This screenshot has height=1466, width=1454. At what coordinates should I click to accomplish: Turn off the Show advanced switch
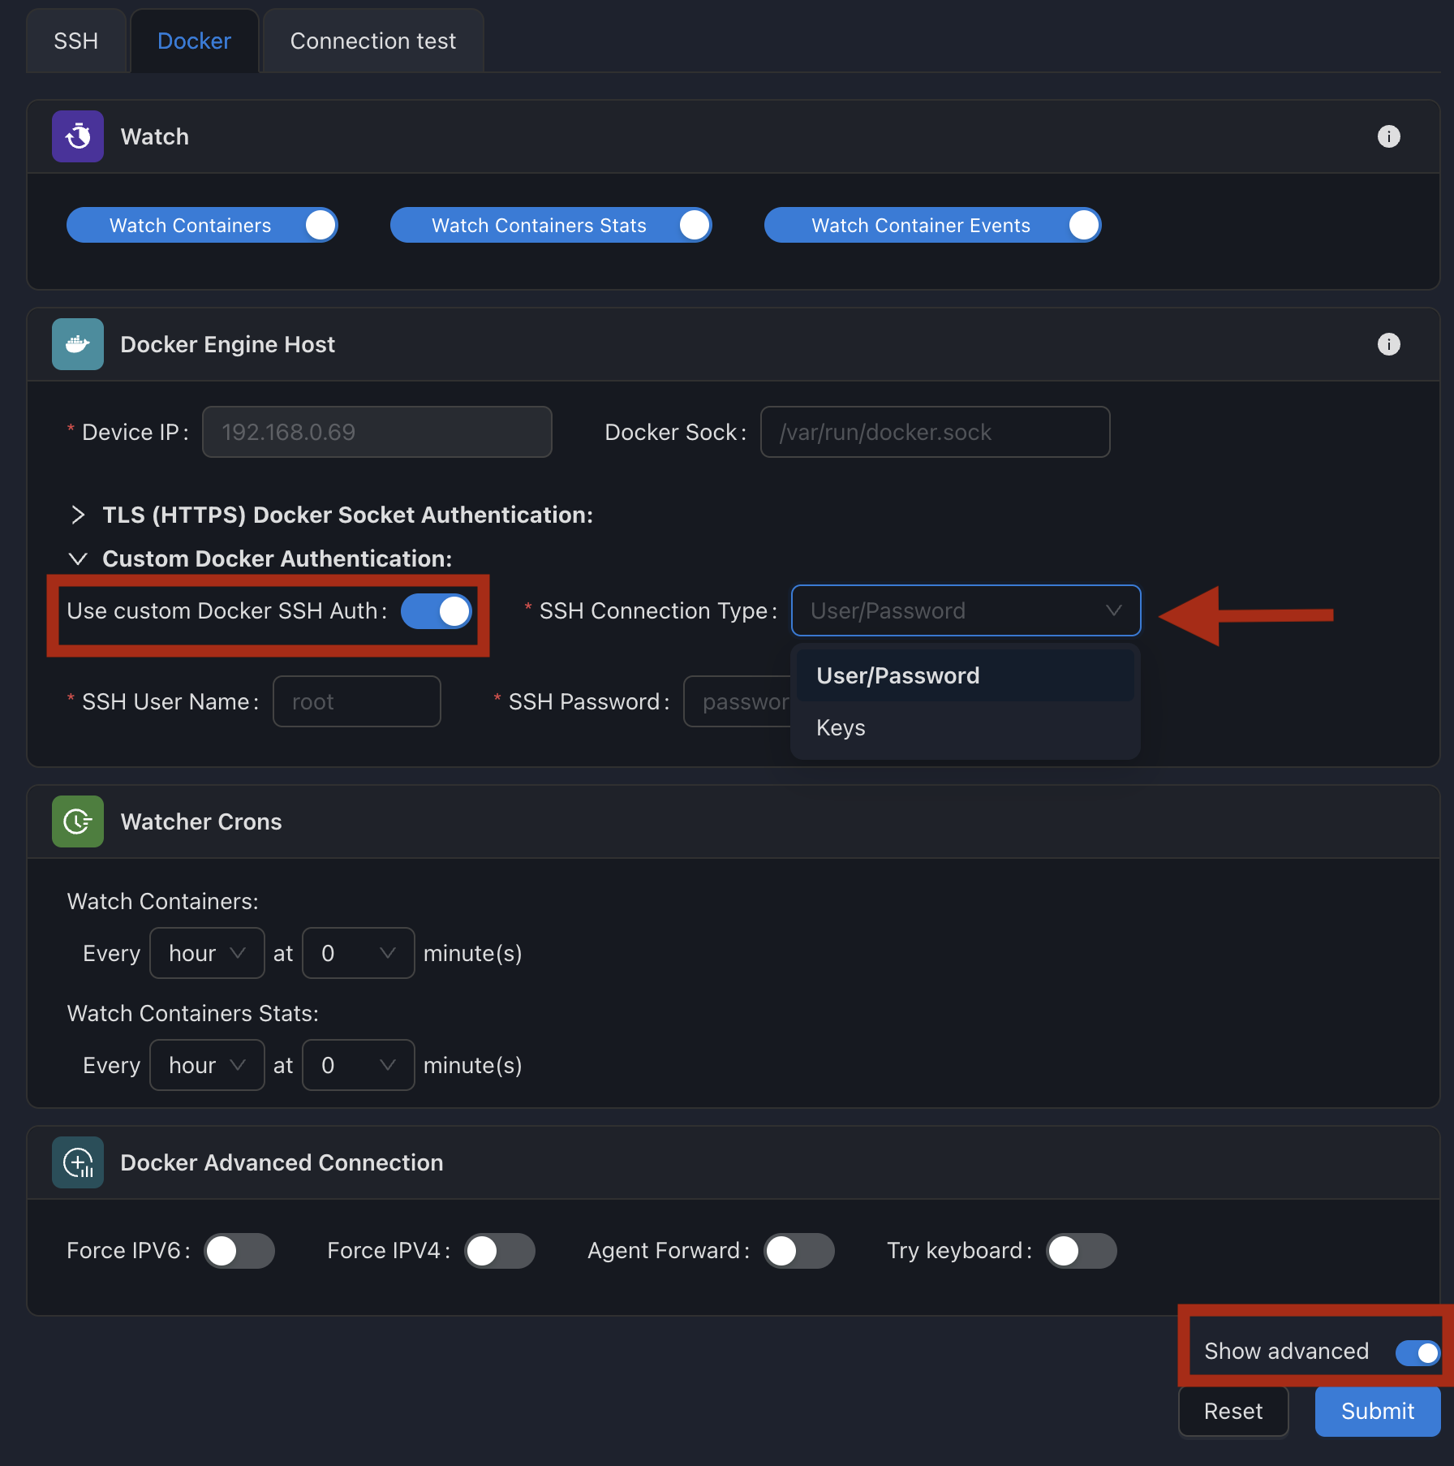(x=1417, y=1352)
